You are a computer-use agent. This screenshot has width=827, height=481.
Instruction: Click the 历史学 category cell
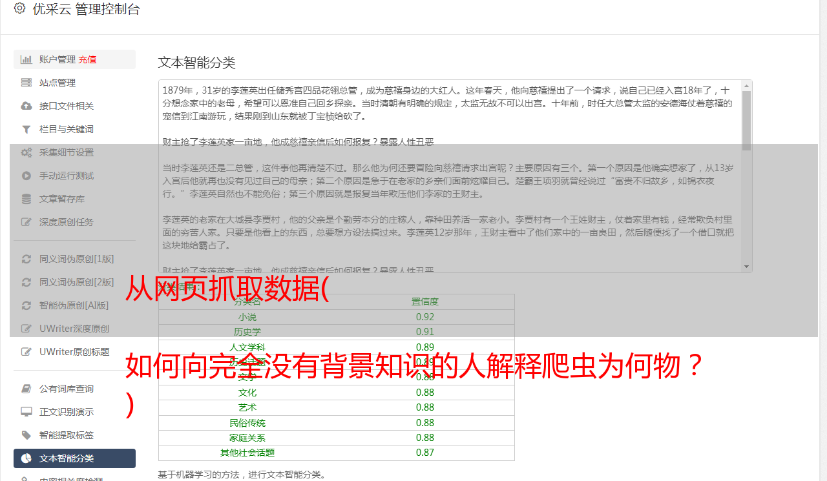(x=247, y=332)
